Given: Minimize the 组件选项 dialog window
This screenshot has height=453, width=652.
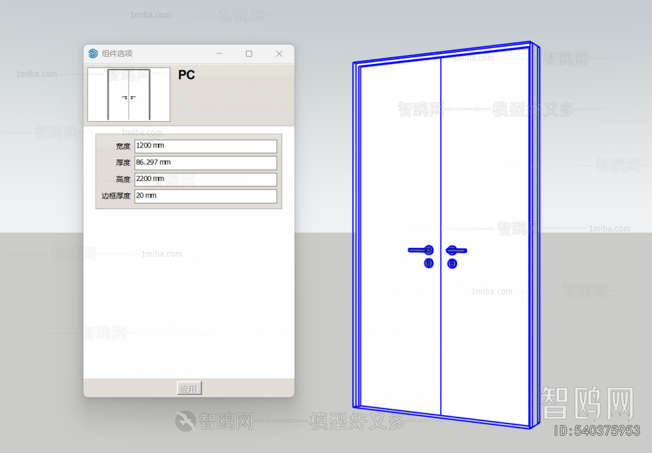Looking at the screenshot, I should point(219,53).
